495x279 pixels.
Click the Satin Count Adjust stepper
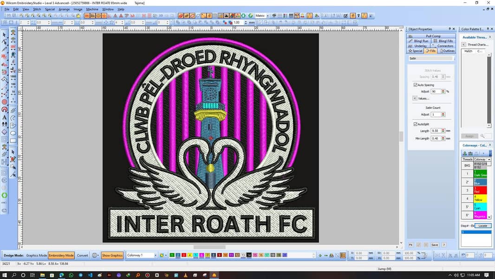tap(443, 114)
